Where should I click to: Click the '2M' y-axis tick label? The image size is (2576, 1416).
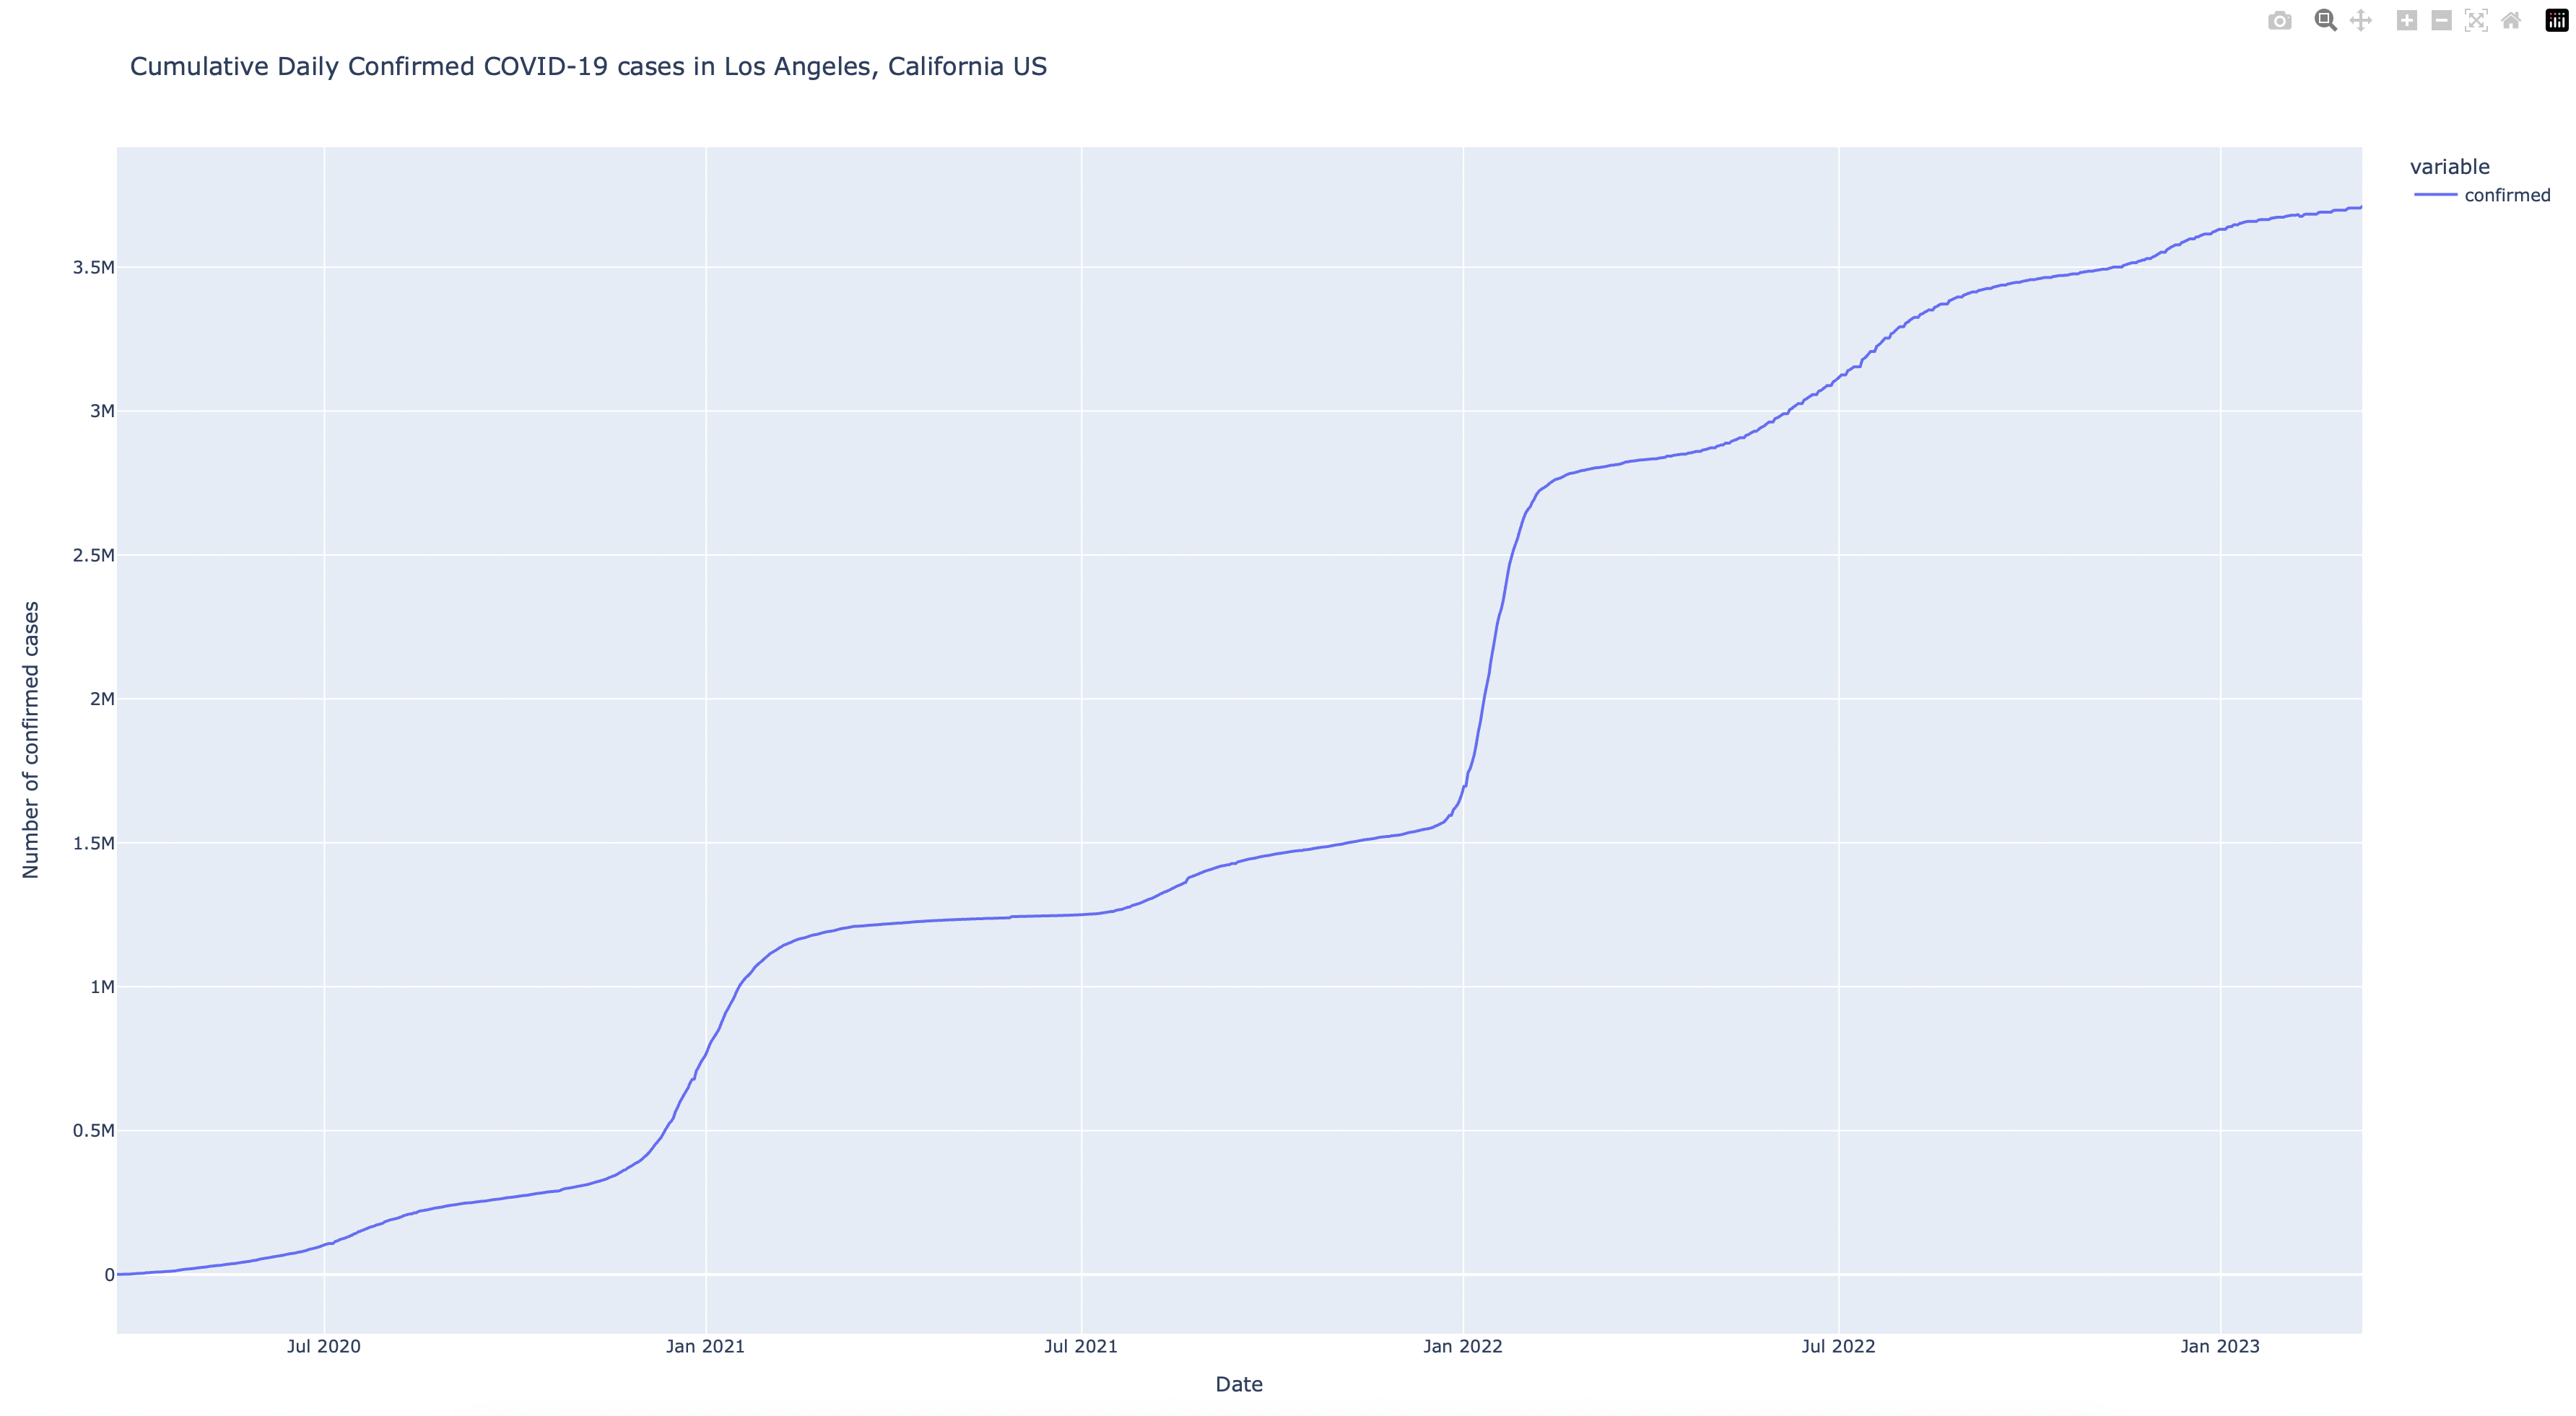pyautogui.click(x=102, y=699)
